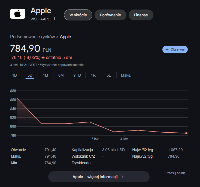
Task: Click the 860 y-axis label
Action: [13, 100]
